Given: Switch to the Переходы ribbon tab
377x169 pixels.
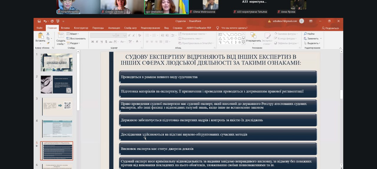Looking at the screenshot, I should 98,28.
